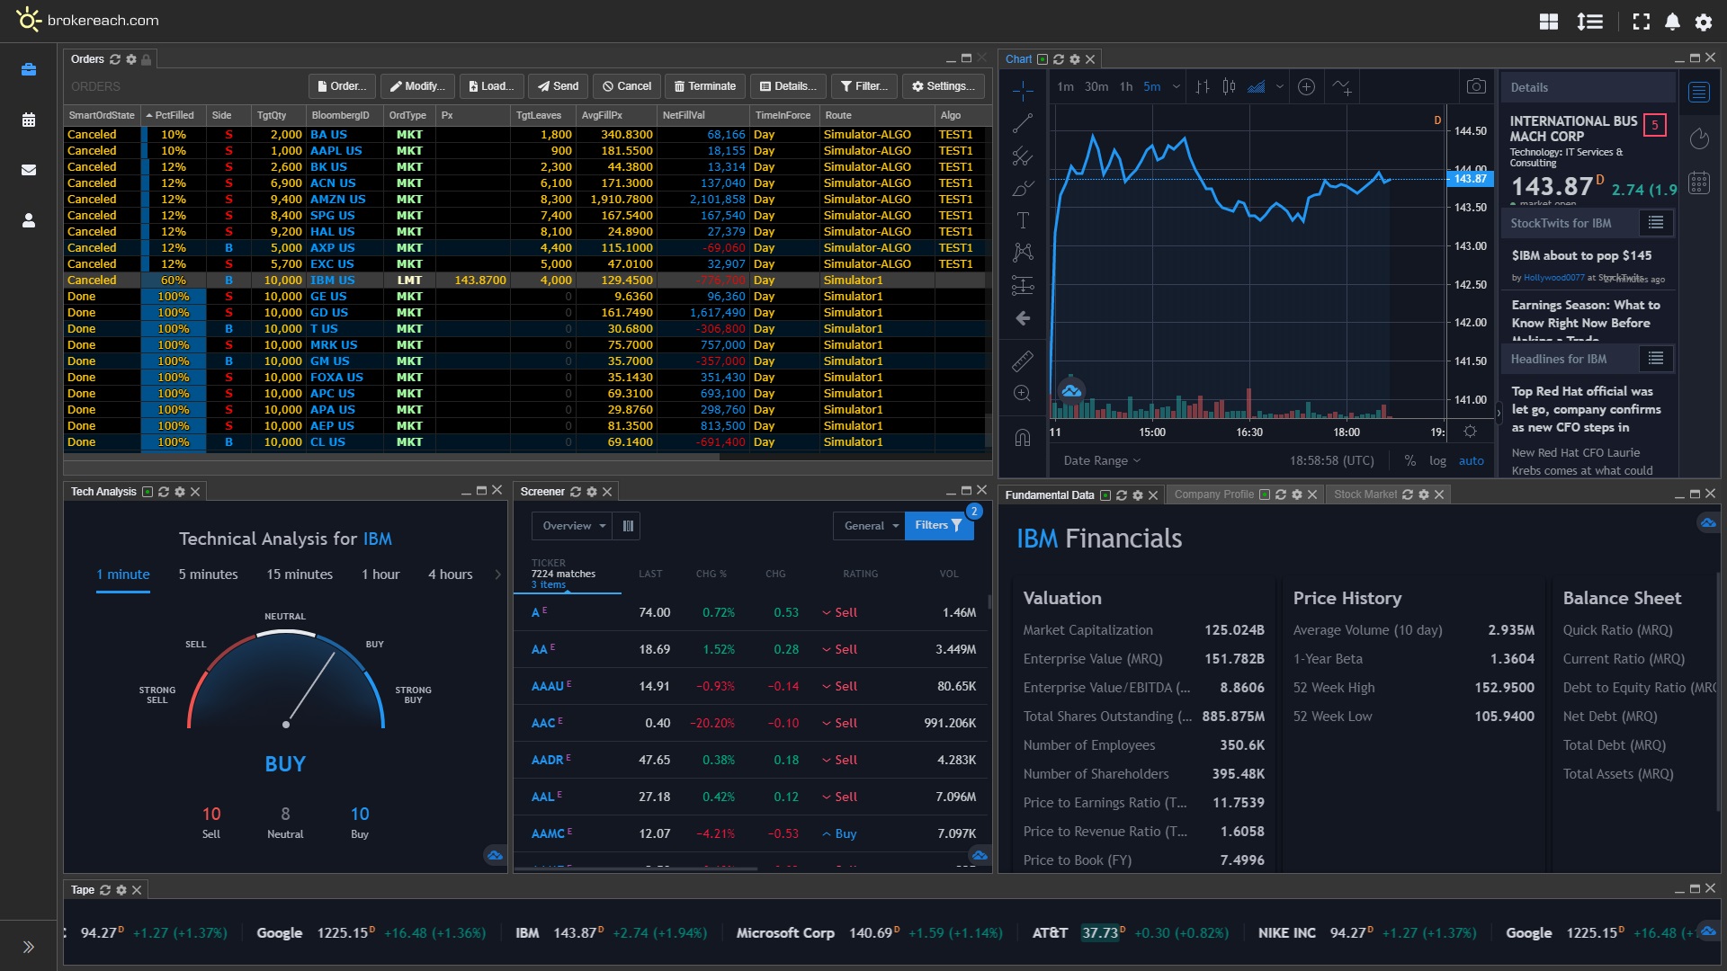Image resolution: width=1727 pixels, height=971 pixels.
Task: Take a chart snapshot with camera icon
Action: pyautogui.click(x=1476, y=86)
